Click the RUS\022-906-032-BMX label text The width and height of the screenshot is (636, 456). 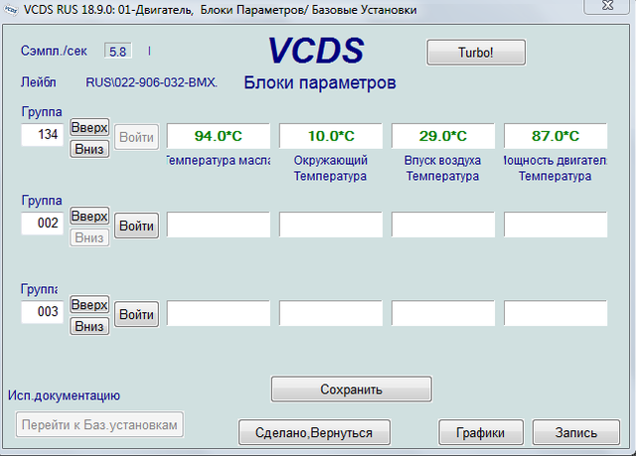pyautogui.click(x=151, y=82)
